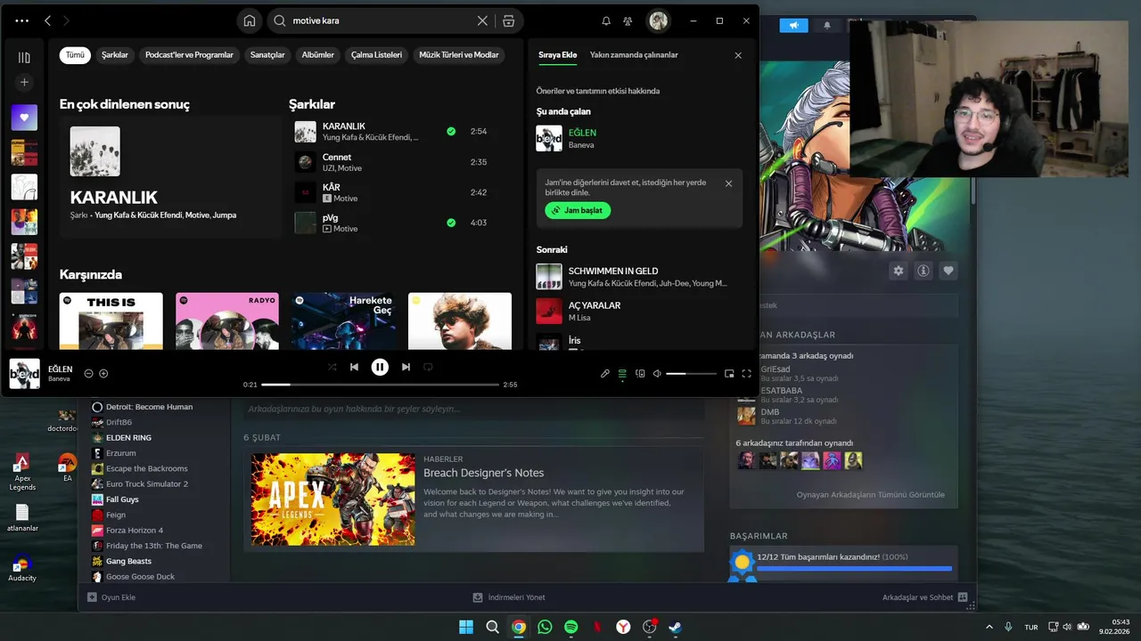Open WhatsApp from taskbar
The width and height of the screenshot is (1141, 641).
tap(545, 627)
